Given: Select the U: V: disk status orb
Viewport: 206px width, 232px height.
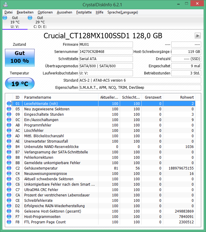Looking at the screenshot, I should (5, 18).
